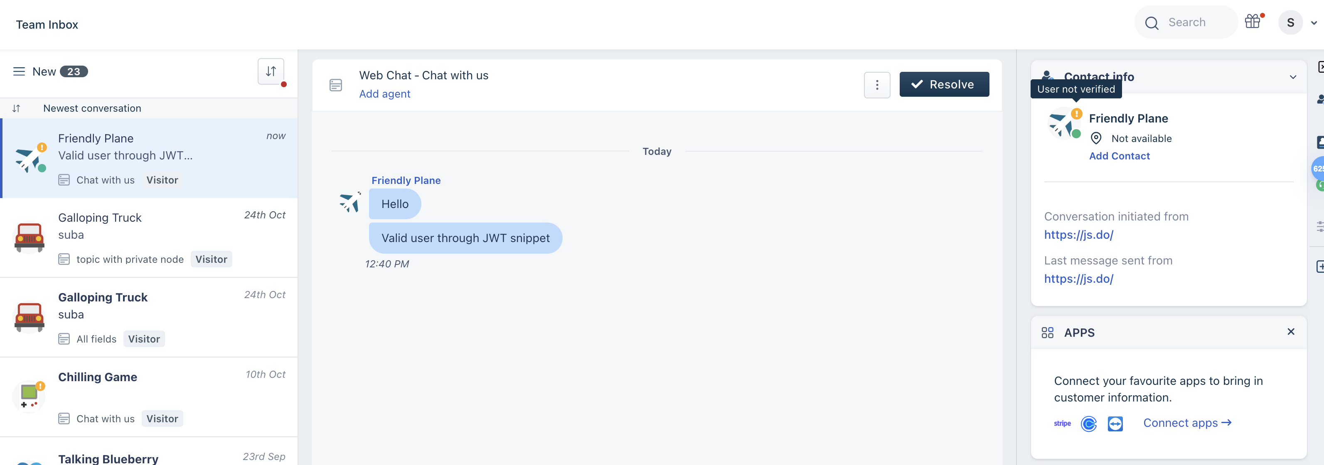The image size is (1324, 465).
Task: Open three-dot conversation options menu
Action: coord(877,85)
